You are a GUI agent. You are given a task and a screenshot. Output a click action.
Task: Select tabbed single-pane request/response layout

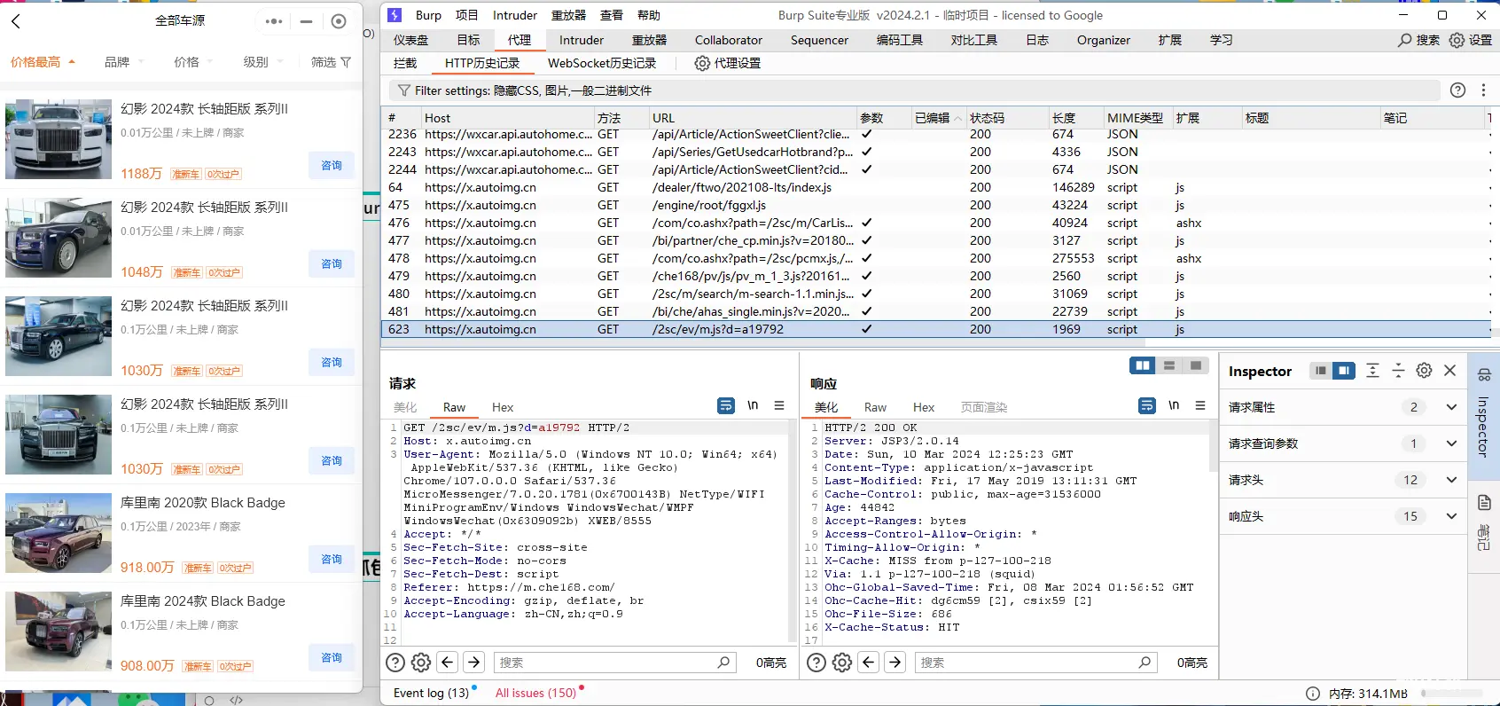(1196, 365)
